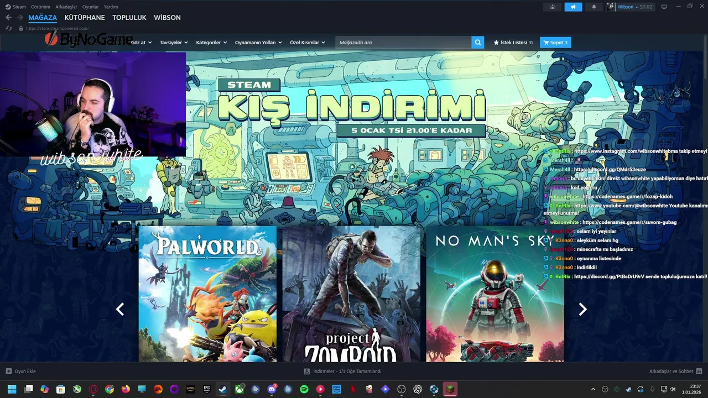Viewport: 708px width, 398px height.
Task: Show hidden system tray icons
Action: coord(593,389)
